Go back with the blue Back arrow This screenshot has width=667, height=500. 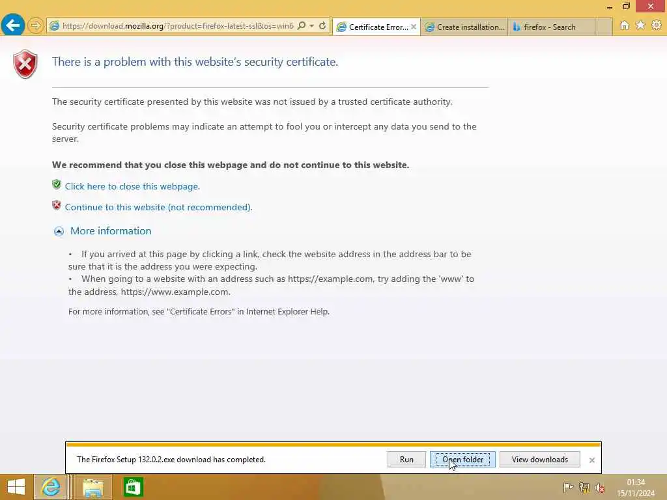tap(13, 25)
